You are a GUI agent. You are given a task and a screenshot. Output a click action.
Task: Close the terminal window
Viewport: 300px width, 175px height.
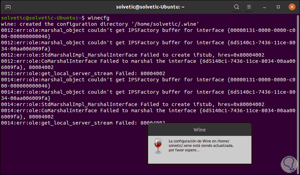click(291, 7)
